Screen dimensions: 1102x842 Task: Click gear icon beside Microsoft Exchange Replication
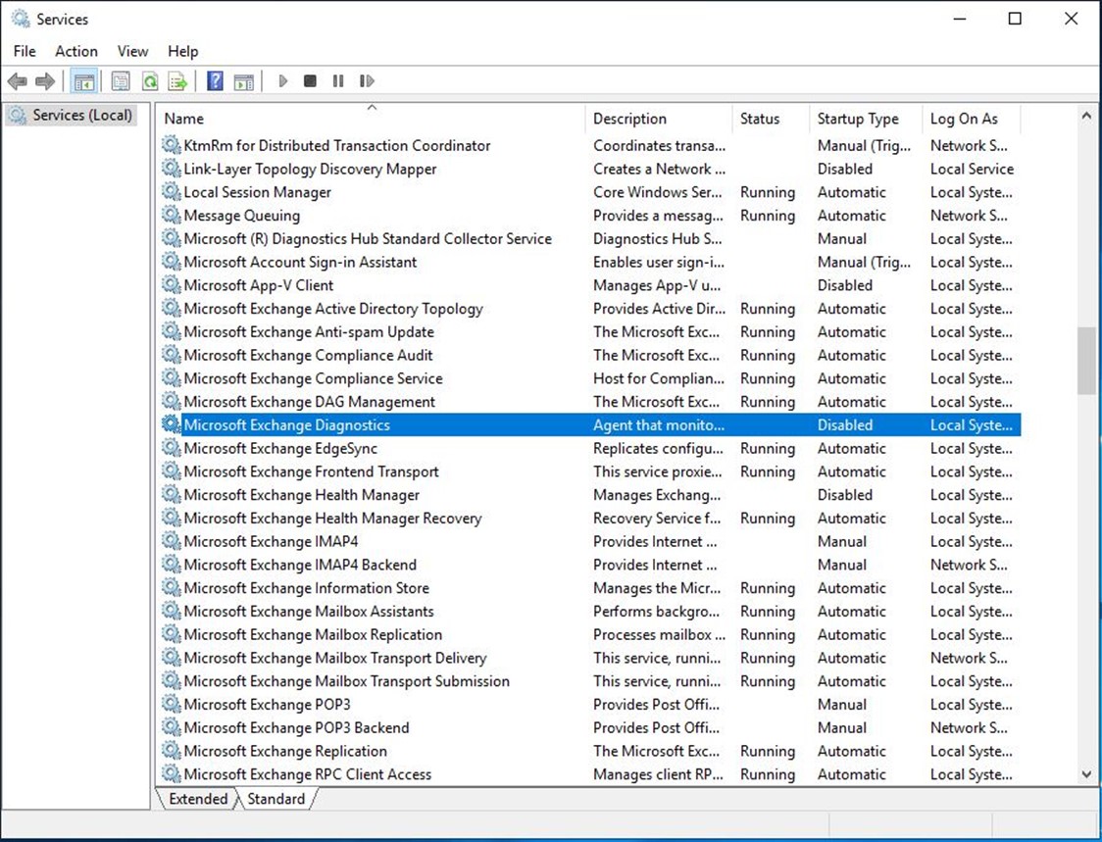(x=171, y=750)
